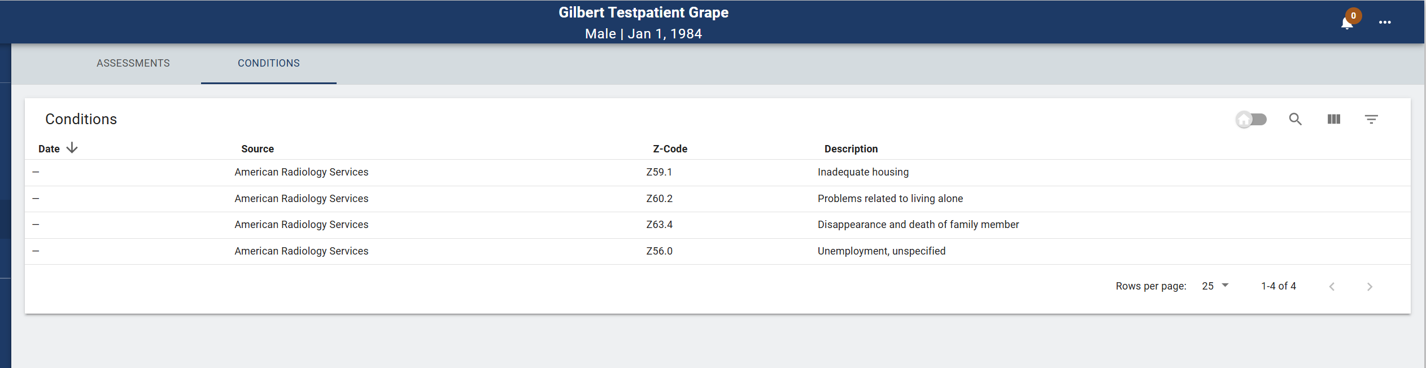Viewport: 1426px width, 368px height.
Task: Open the rows per page dropdown
Action: point(1215,286)
